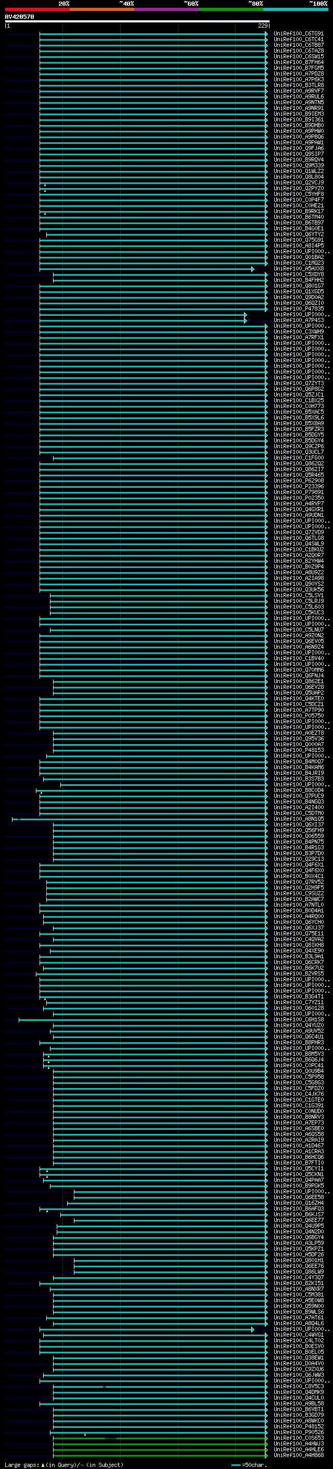Select hit label UniRef100_C5LNU7
The image size is (333, 1469).
[x=299, y=629]
